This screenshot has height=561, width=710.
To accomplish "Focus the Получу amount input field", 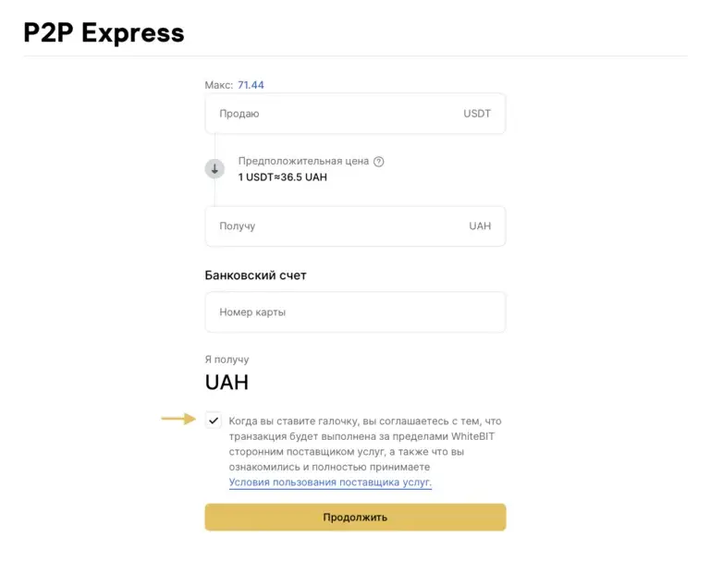I will [333, 226].
